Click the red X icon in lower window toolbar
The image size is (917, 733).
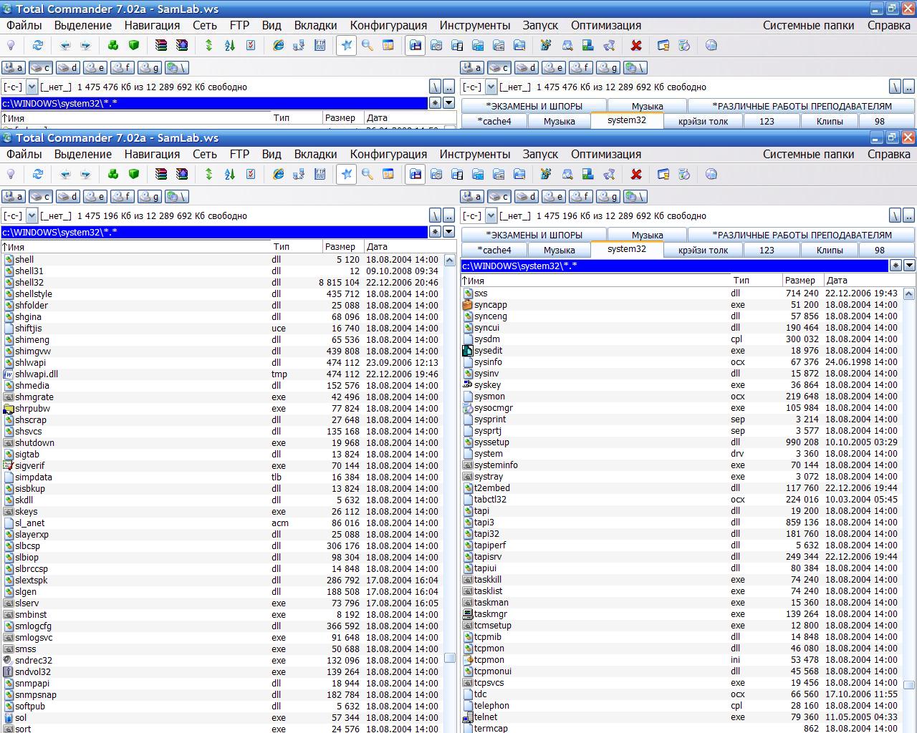pyautogui.click(x=635, y=174)
